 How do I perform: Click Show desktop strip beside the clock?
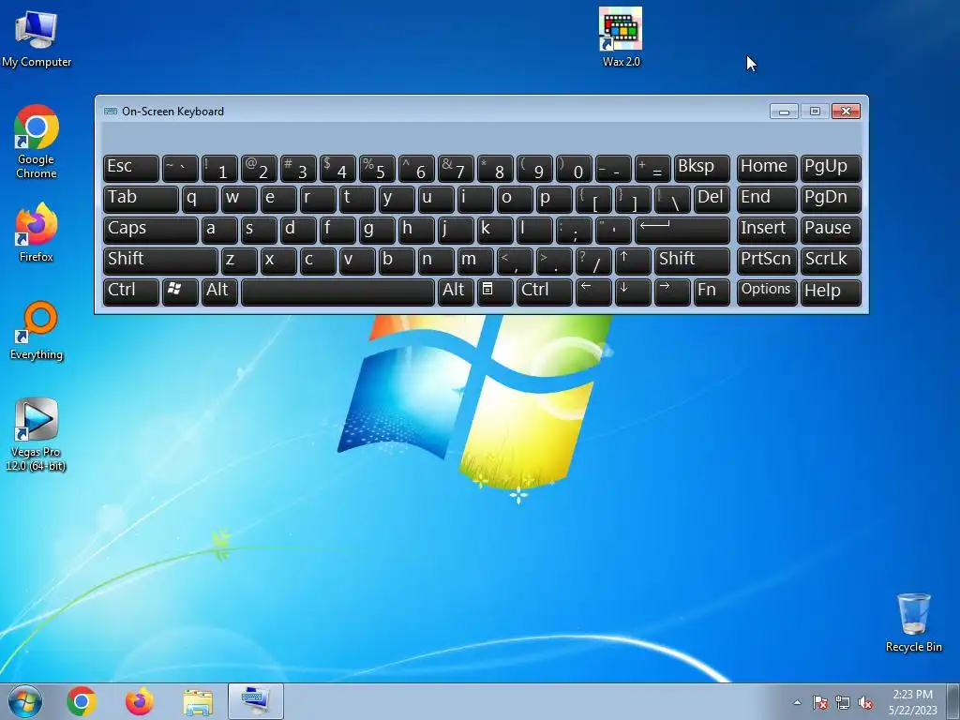(x=953, y=701)
